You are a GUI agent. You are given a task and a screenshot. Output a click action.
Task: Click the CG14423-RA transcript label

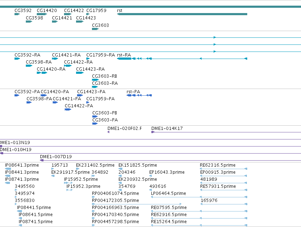[91, 69]
